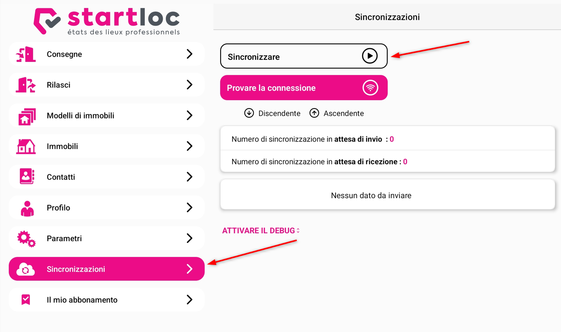The image size is (561, 332).
Task: Click the Immobili house icon
Action: [x=26, y=146]
